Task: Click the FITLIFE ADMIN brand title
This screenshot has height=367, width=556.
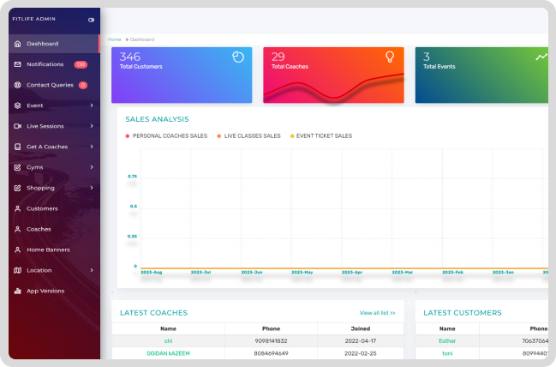Action: [x=34, y=19]
